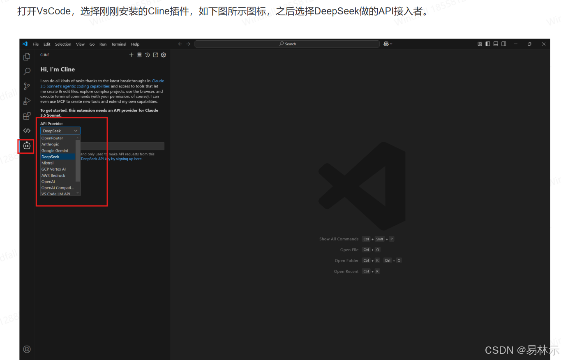Image resolution: width=561 pixels, height=360 pixels.
Task: Open the Run and Debug view
Action: pos(27,101)
